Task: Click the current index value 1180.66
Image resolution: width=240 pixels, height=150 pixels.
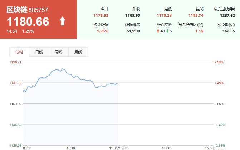Action: 28,21
